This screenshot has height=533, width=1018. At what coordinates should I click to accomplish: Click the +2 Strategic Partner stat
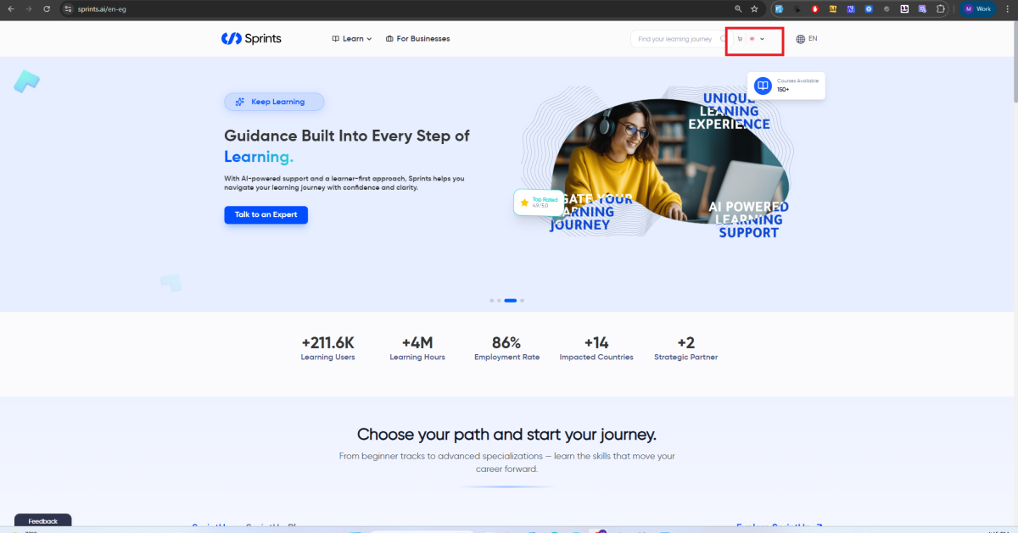pos(685,348)
